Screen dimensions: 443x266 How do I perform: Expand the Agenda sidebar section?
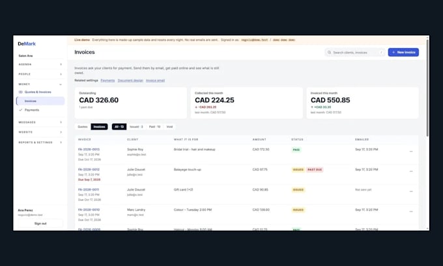pos(40,64)
